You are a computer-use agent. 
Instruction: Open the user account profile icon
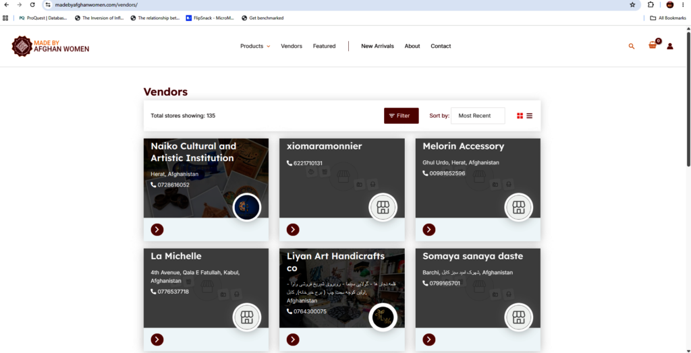click(670, 46)
